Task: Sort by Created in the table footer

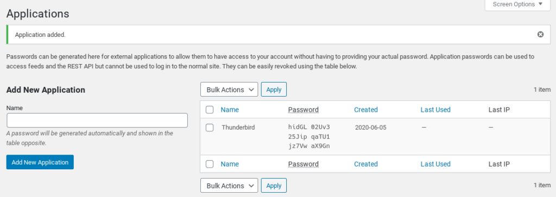Action: pyautogui.click(x=366, y=164)
